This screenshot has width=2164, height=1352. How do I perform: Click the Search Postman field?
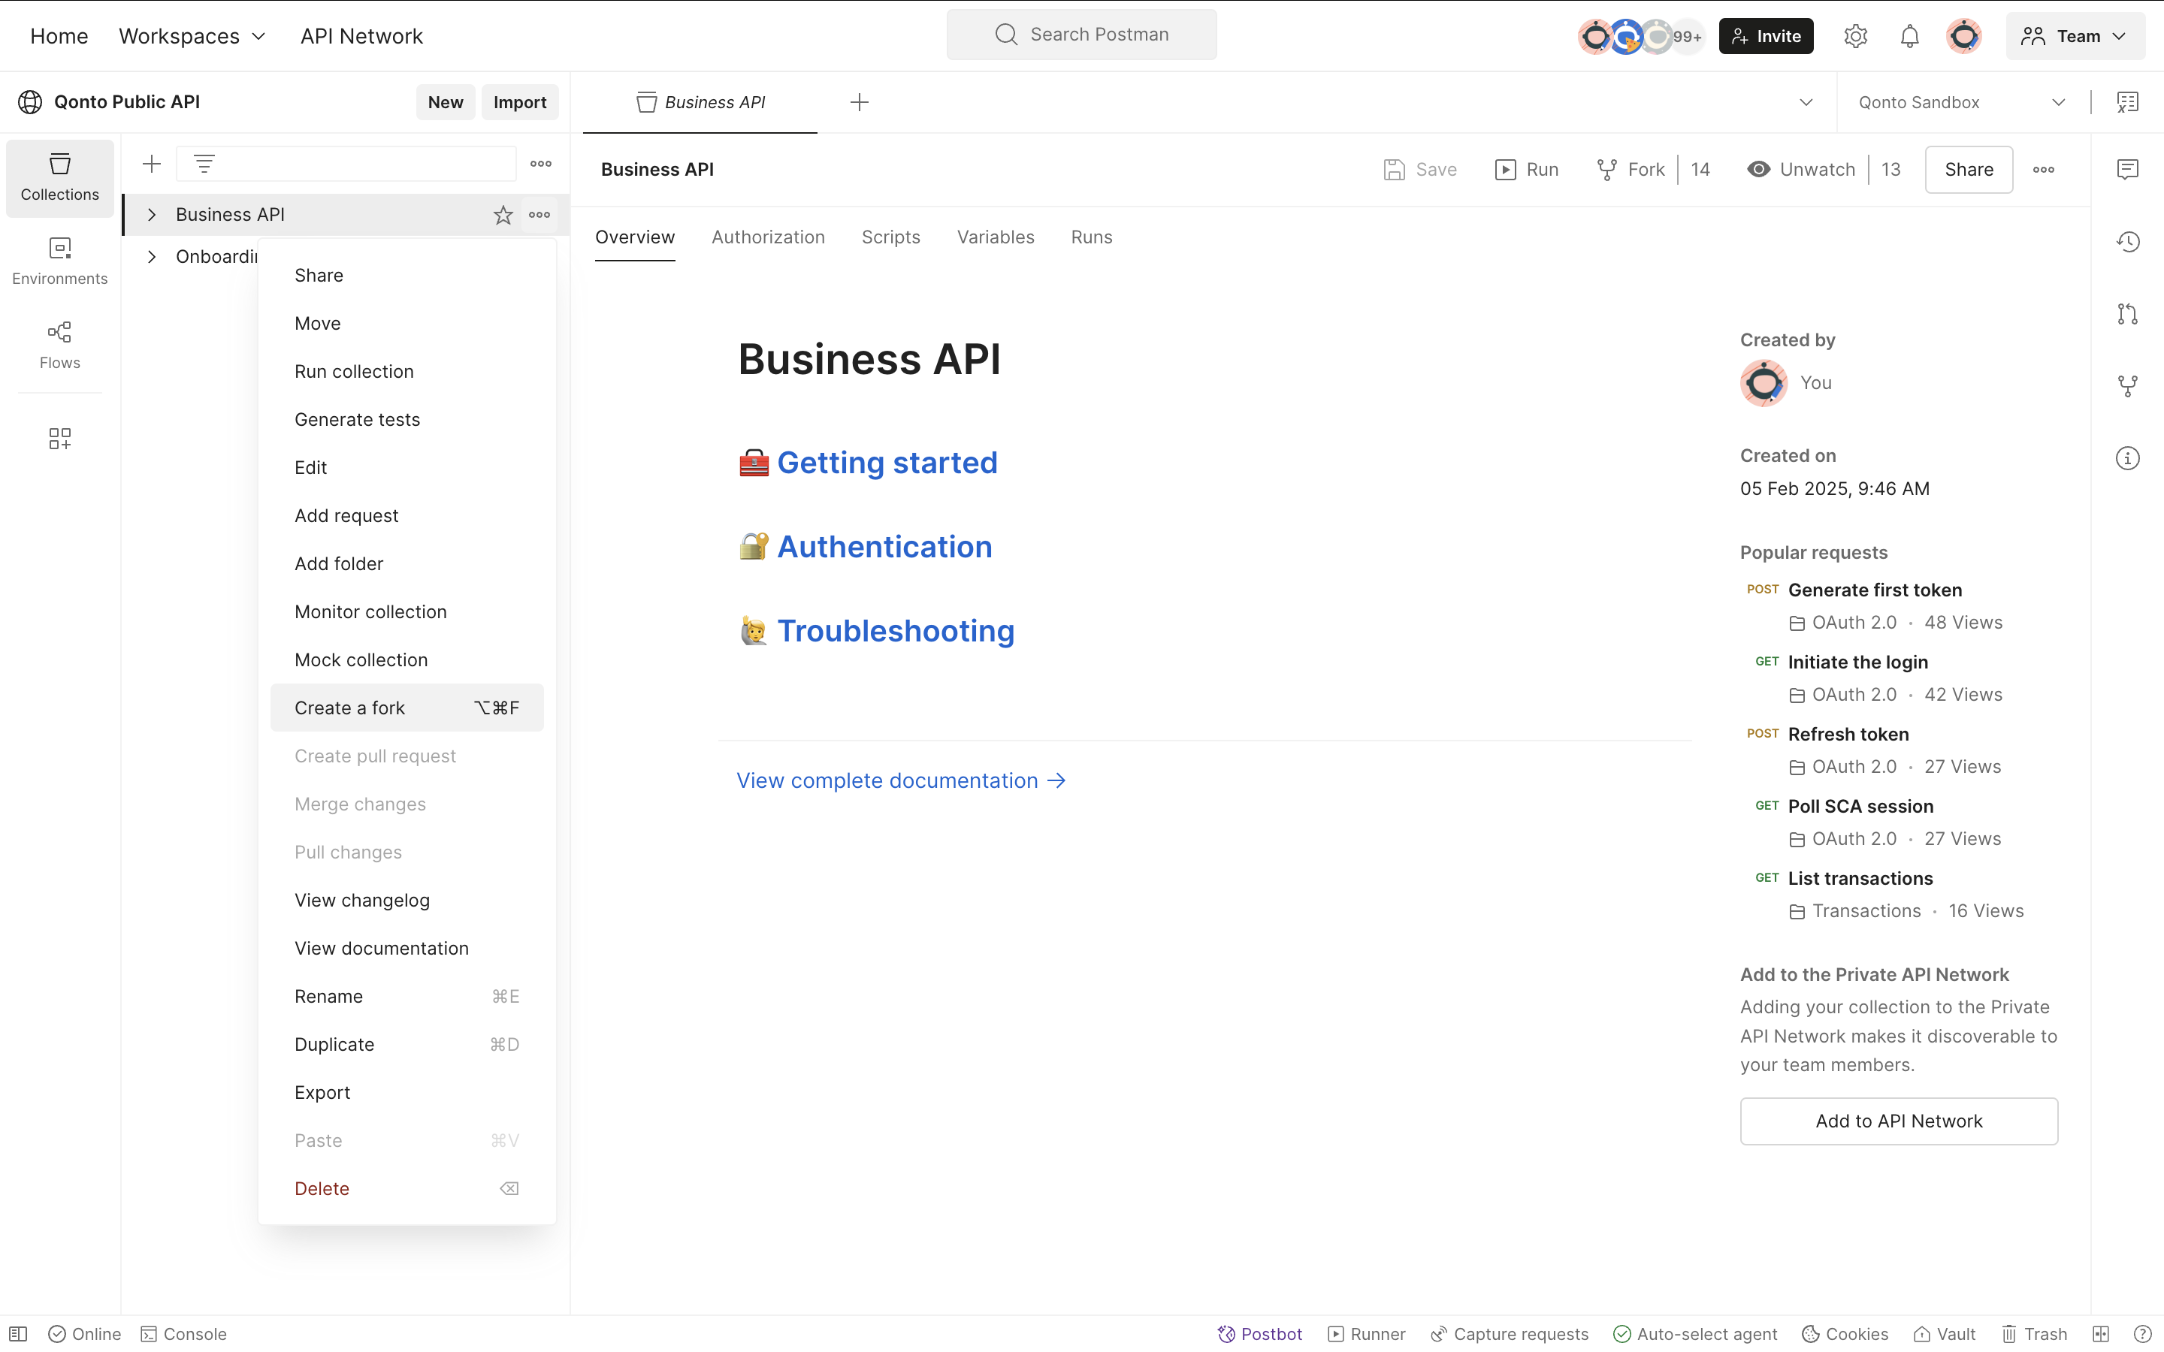point(1081,34)
